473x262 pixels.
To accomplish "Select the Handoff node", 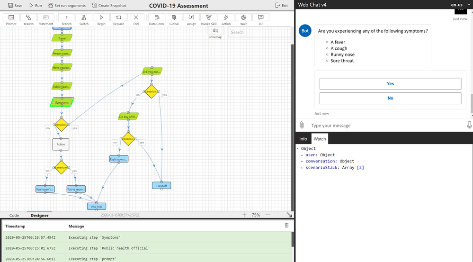I will click(x=161, y=186).
